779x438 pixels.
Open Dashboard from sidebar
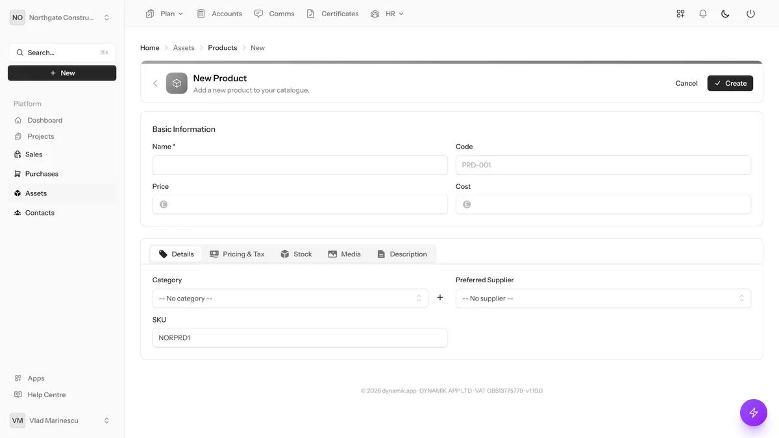click(62, 120)
